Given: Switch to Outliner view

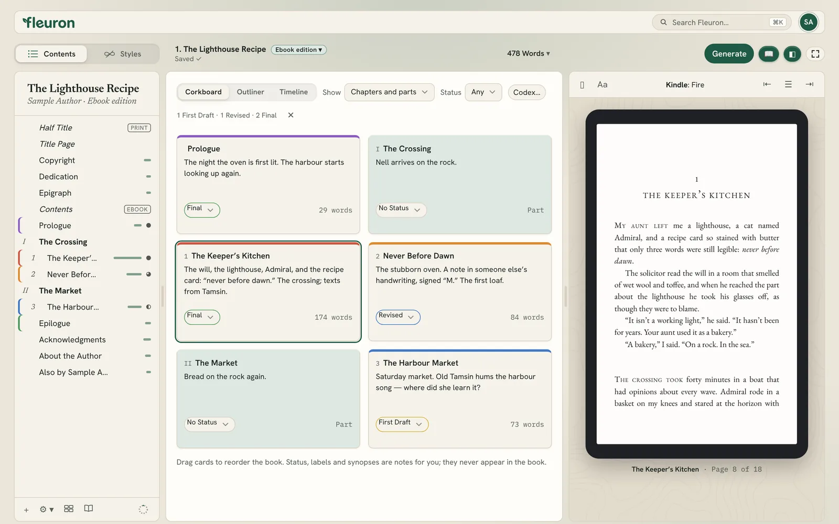Looking at the screenshot, I should coord(250,92).
